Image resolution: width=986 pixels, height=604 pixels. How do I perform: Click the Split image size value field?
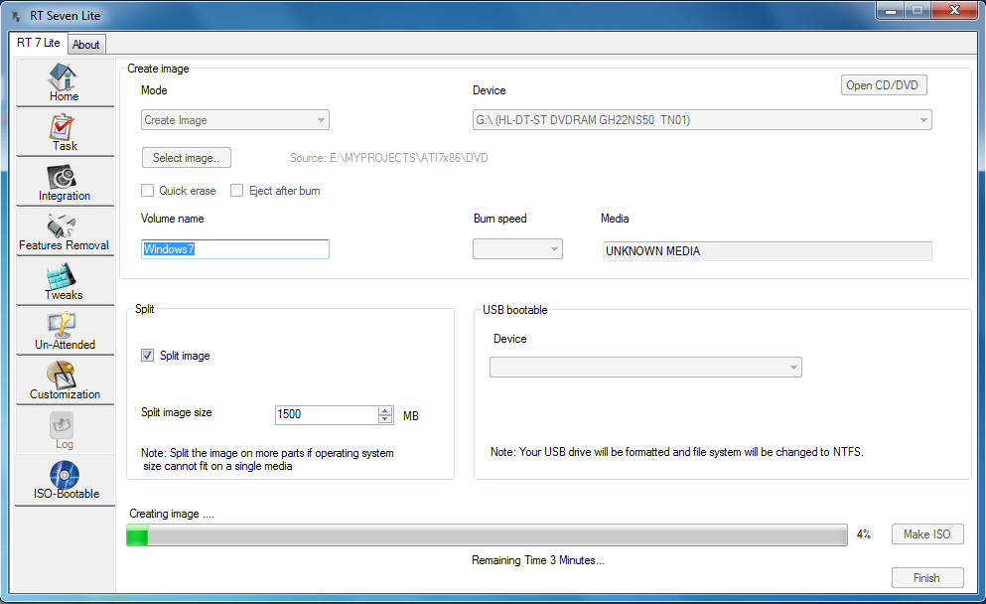pos(327,414)
